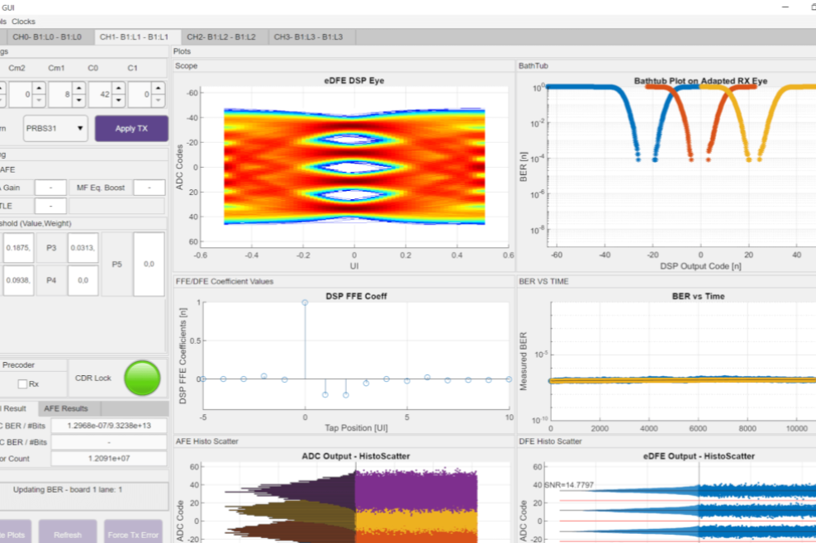Click the FFE/DFE Coefficient Values label
816x543 pixels.
(225, 282)
